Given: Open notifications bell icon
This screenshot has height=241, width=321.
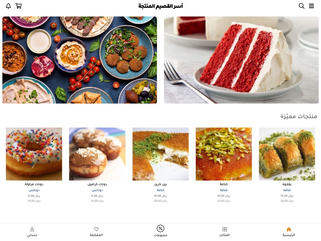Looking at the screenshot, I should click(x=8, y=6).
